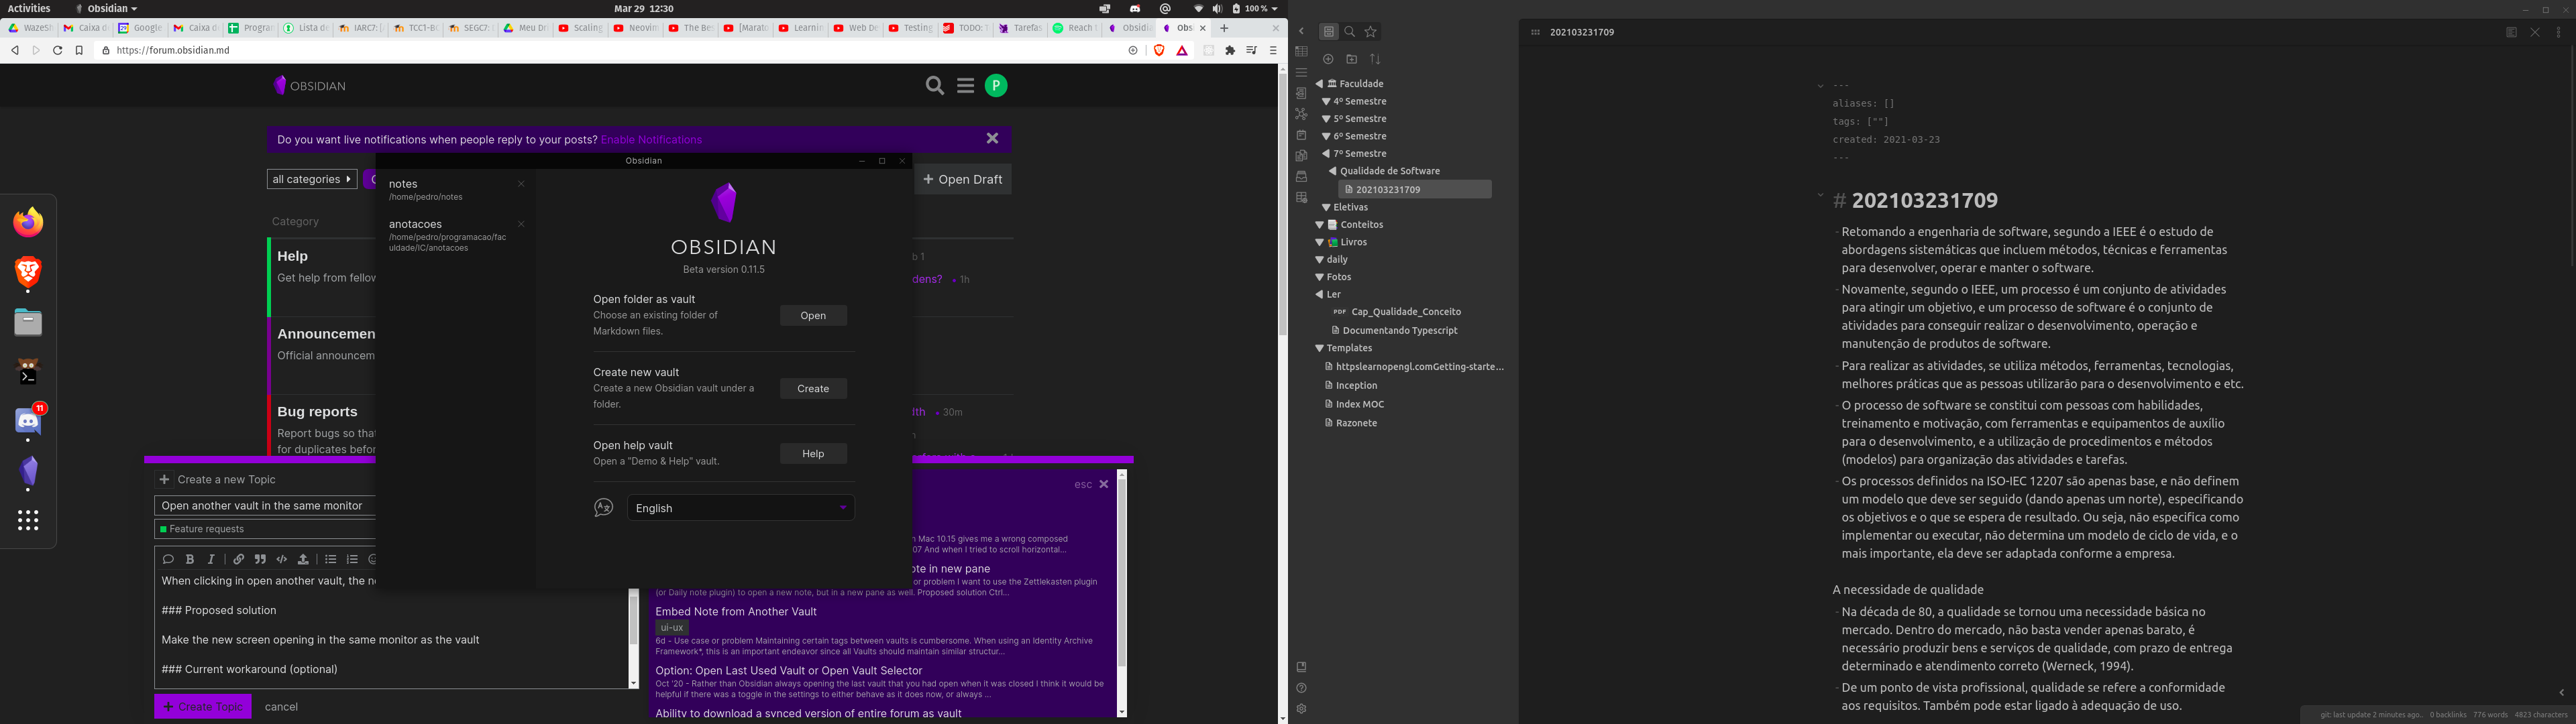This screenshot has height=724, width=2576.
Task: Create a new folder in the file explorer
Action: click(1352, 59)
